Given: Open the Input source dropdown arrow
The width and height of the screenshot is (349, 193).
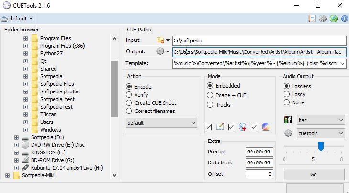Looking at the screenshot, I should click(x=168, y=40).
